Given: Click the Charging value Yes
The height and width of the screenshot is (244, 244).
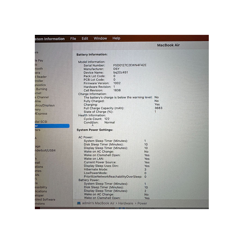Looking at the screenshot, I should (157, 105).
